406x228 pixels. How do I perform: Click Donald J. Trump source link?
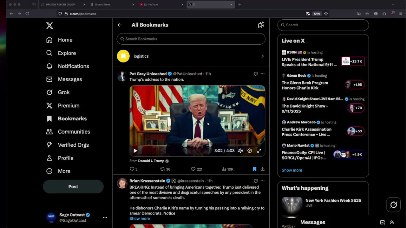click(x=151, y=161)
